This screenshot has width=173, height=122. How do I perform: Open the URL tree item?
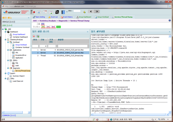pyautogui.click(x=17, y=52)
